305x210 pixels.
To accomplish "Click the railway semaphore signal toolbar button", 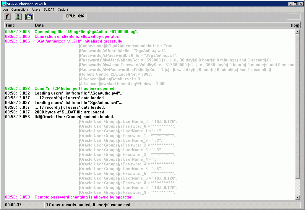I will [x=8, y=17].
